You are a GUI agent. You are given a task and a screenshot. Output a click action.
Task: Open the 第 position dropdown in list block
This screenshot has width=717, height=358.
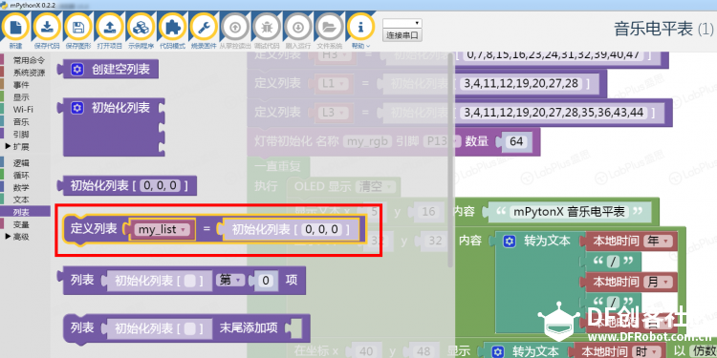[x=230, y=281]
